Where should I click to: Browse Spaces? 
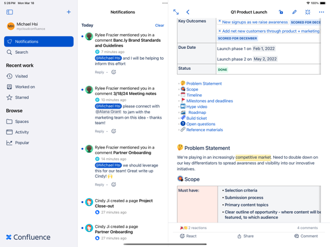coord(18,121)
